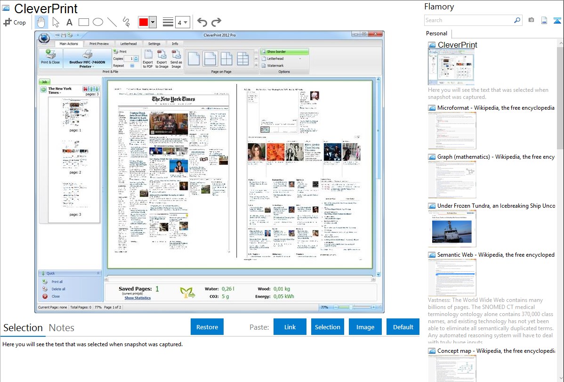
Task: Click the red delete icon on New York Times job
Action: (x=85, y=89)
